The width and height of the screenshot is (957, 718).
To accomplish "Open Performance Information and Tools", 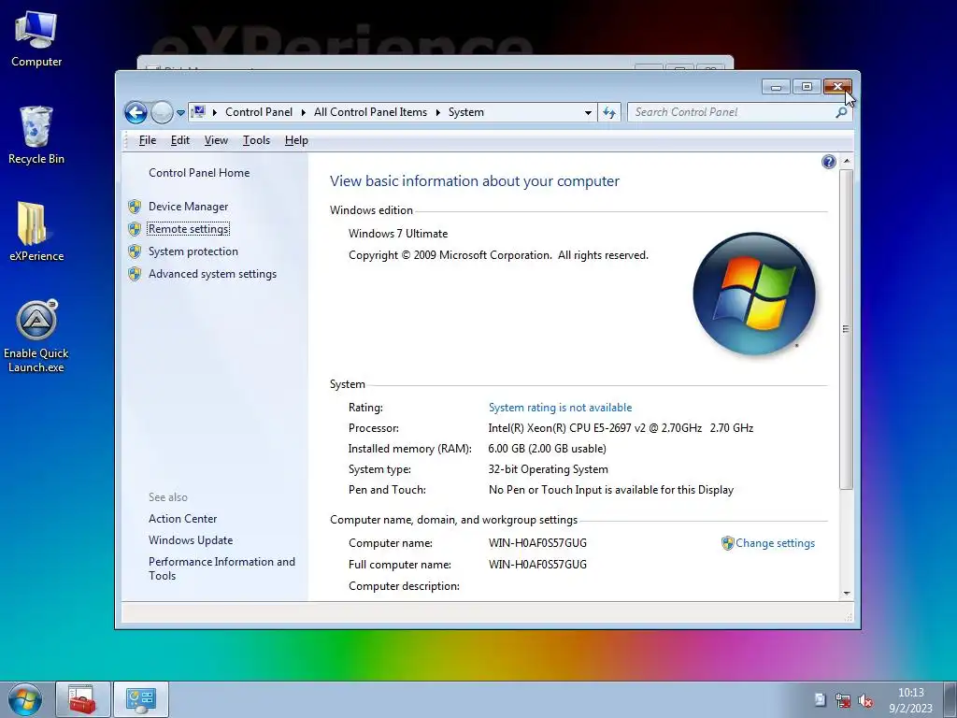I will pyautogui.click(x=221, y=568).
